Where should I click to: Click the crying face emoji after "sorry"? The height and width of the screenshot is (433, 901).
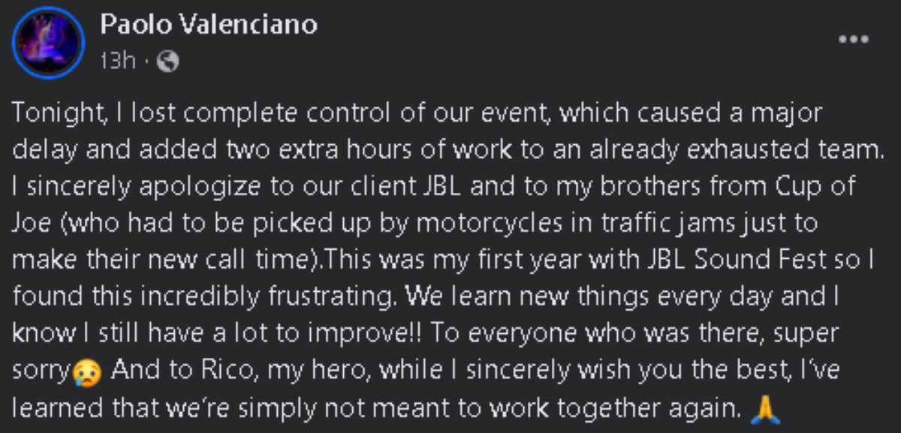[x=83, y=372]
